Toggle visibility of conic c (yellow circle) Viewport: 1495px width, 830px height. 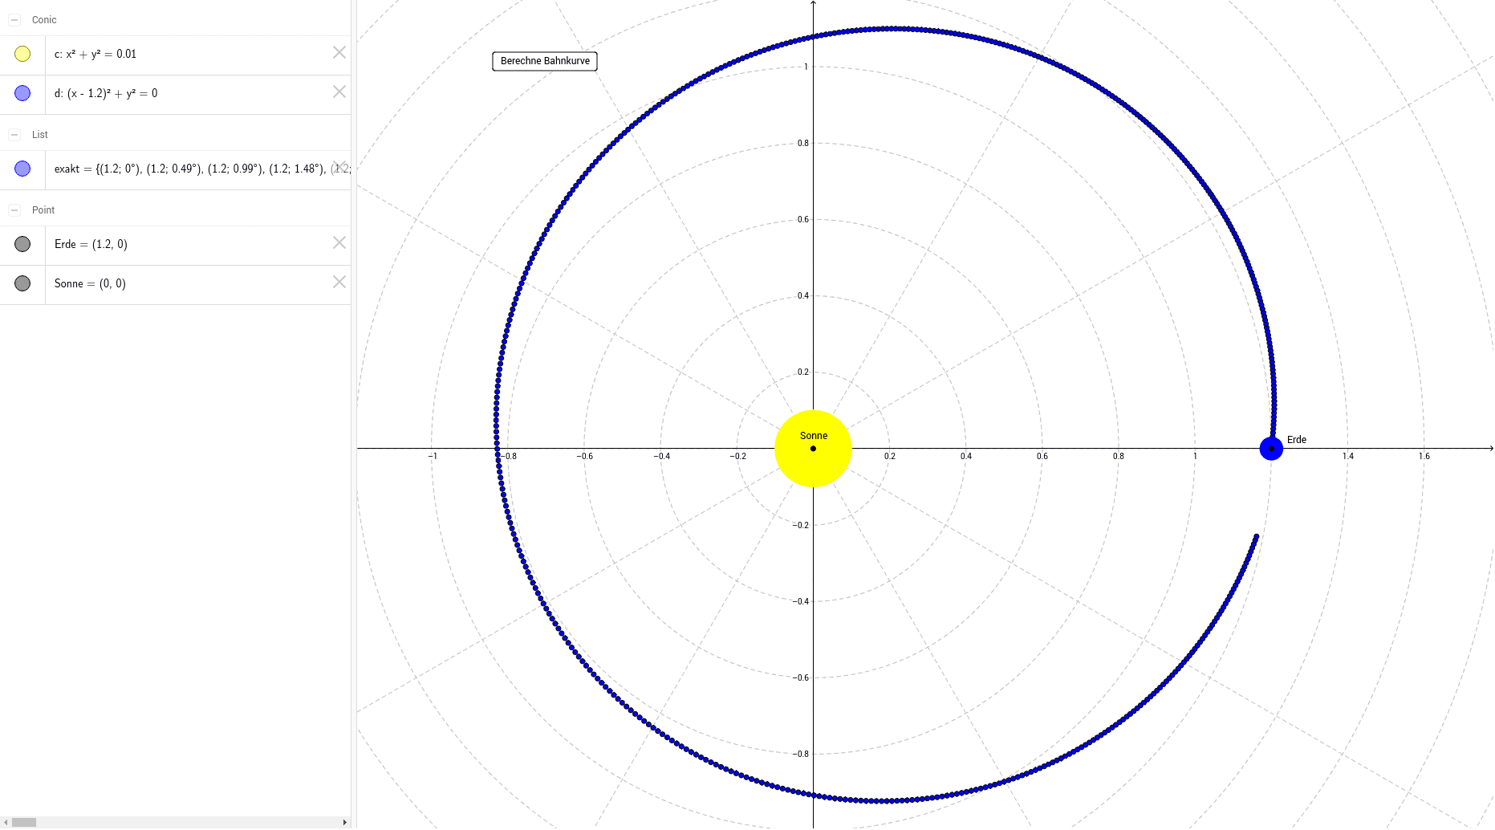pos(22,54)
